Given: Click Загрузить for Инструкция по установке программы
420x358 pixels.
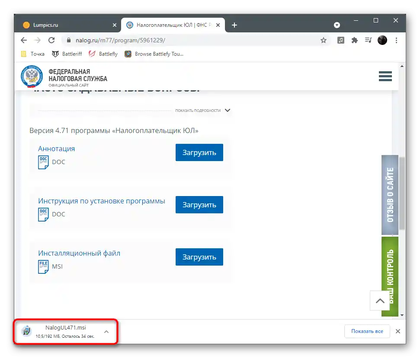Looking at the screenshot, I should [199, 205].
